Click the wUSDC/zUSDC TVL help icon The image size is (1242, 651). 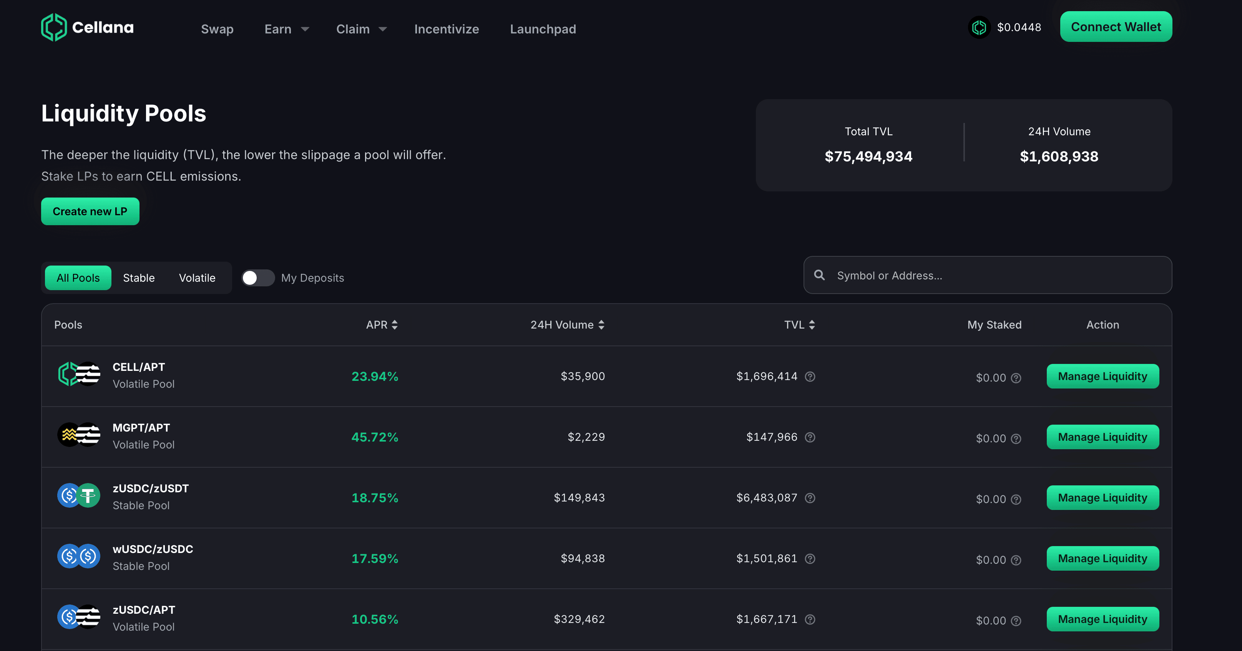tap(810, 559)
